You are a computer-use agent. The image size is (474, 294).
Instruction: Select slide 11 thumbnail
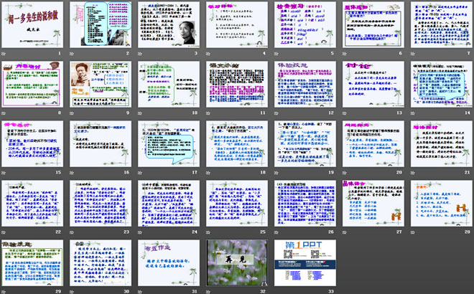237,84
